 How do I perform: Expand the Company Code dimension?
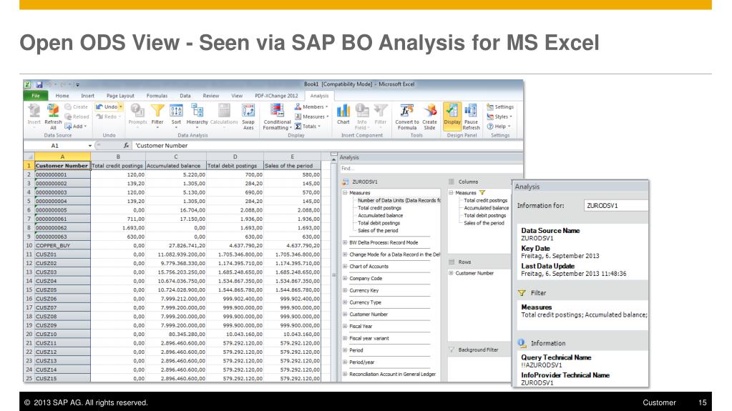pos(345,279)
